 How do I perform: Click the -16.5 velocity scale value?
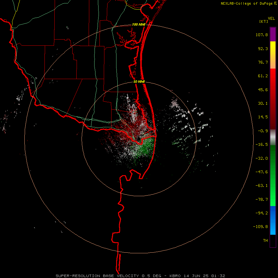262,145
